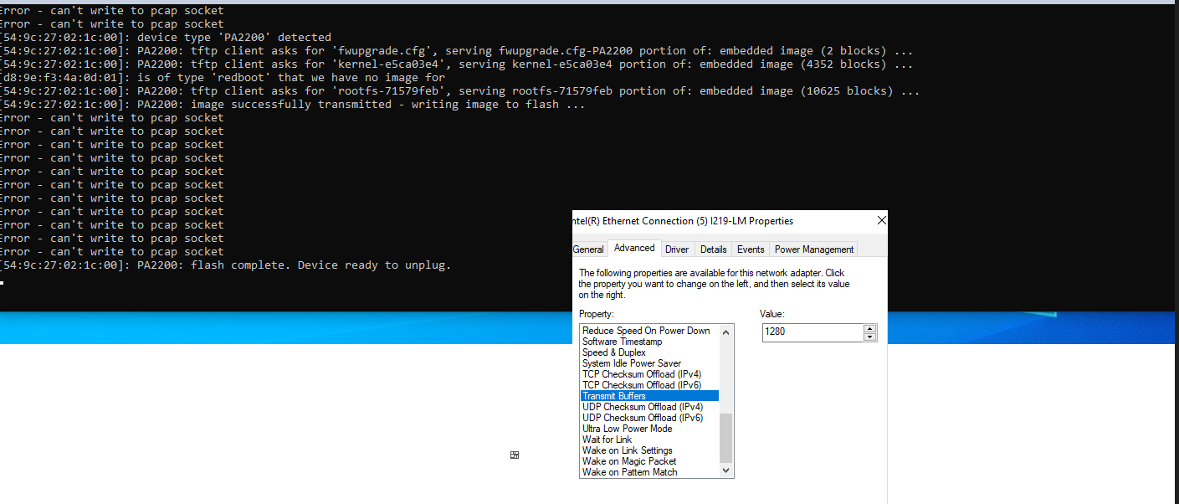Click the property list scroll-up arrow
This screenshot has width=1179, height=504.
pyautogui.click(x=727, y=331)
